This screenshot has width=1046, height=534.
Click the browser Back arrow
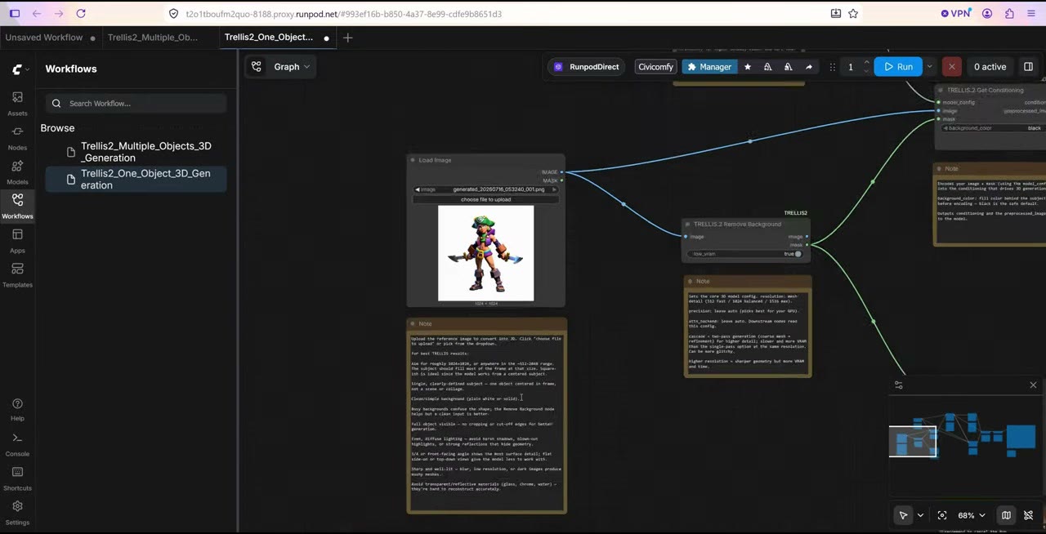tap(36, 13)
